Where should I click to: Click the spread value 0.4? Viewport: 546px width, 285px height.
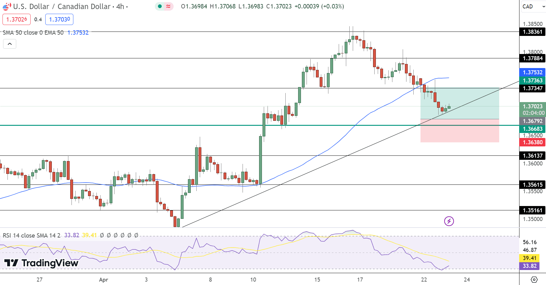tap(38, 19)
